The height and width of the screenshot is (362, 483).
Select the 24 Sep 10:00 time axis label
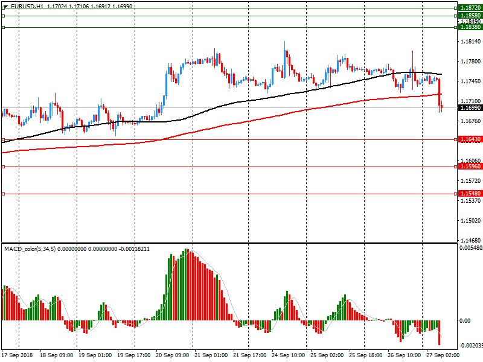(288, 356)
